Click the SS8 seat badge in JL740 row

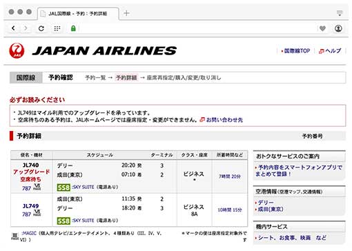pyautogui.click(x=63, y=188)
